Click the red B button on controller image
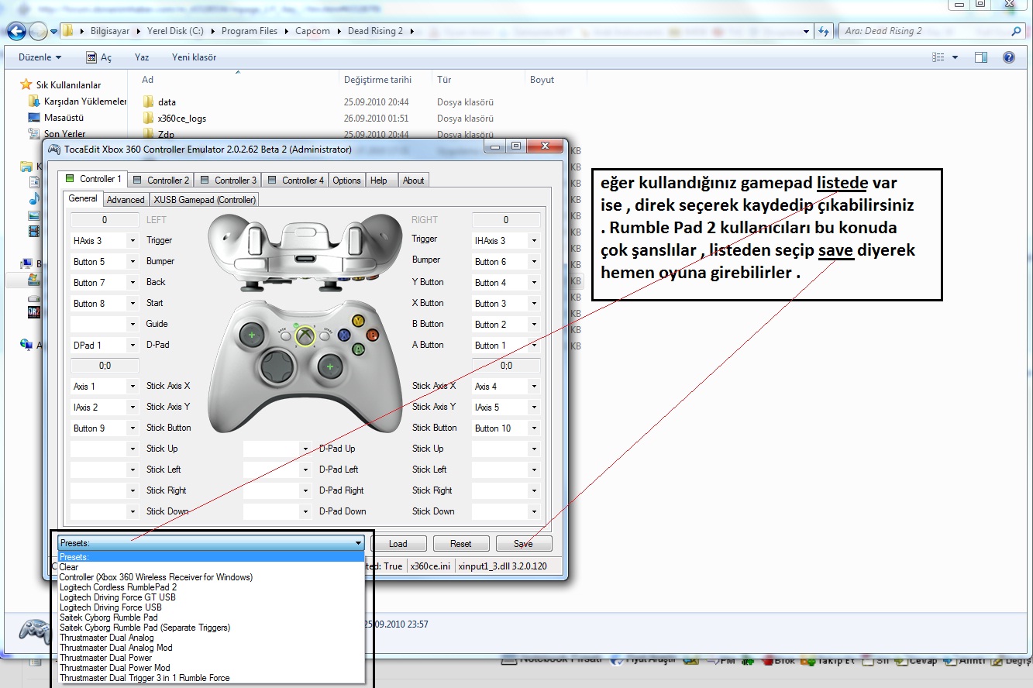 [373, 335]
